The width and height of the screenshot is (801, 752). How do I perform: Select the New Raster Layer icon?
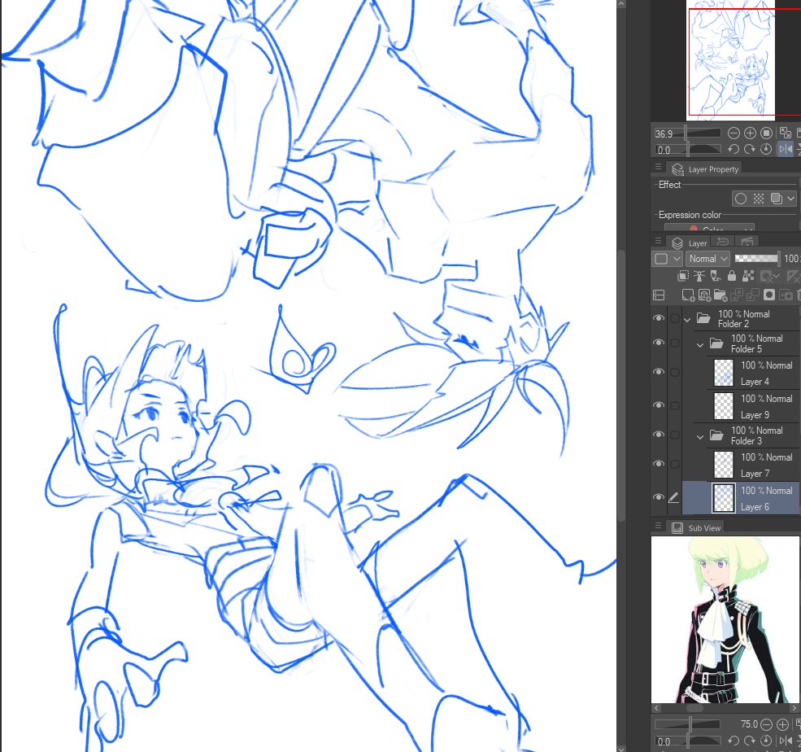[688, 295]
